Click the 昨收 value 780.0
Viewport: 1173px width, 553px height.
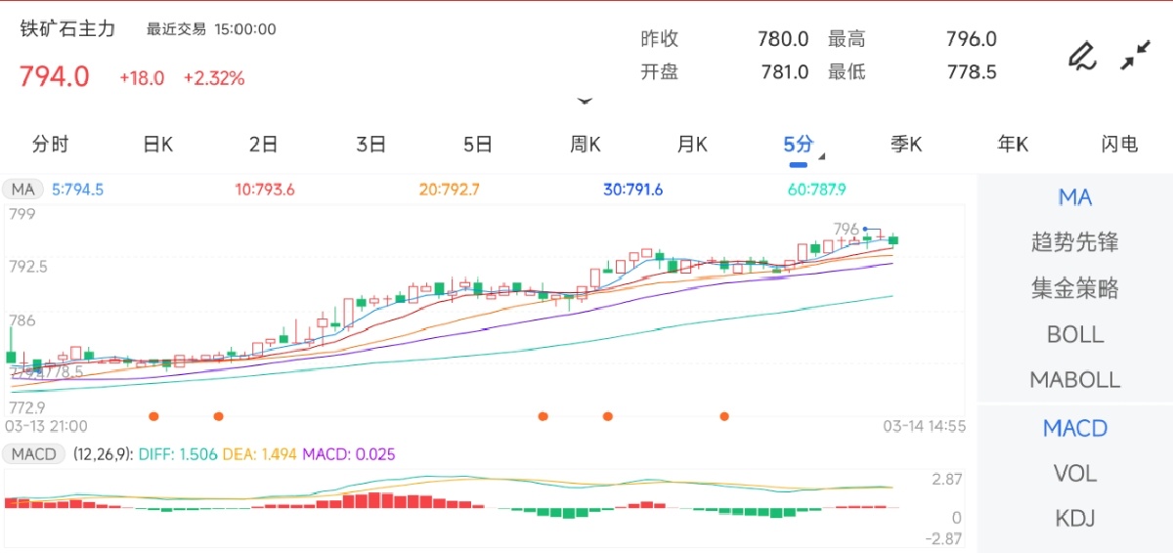click(x=783, y=39)
